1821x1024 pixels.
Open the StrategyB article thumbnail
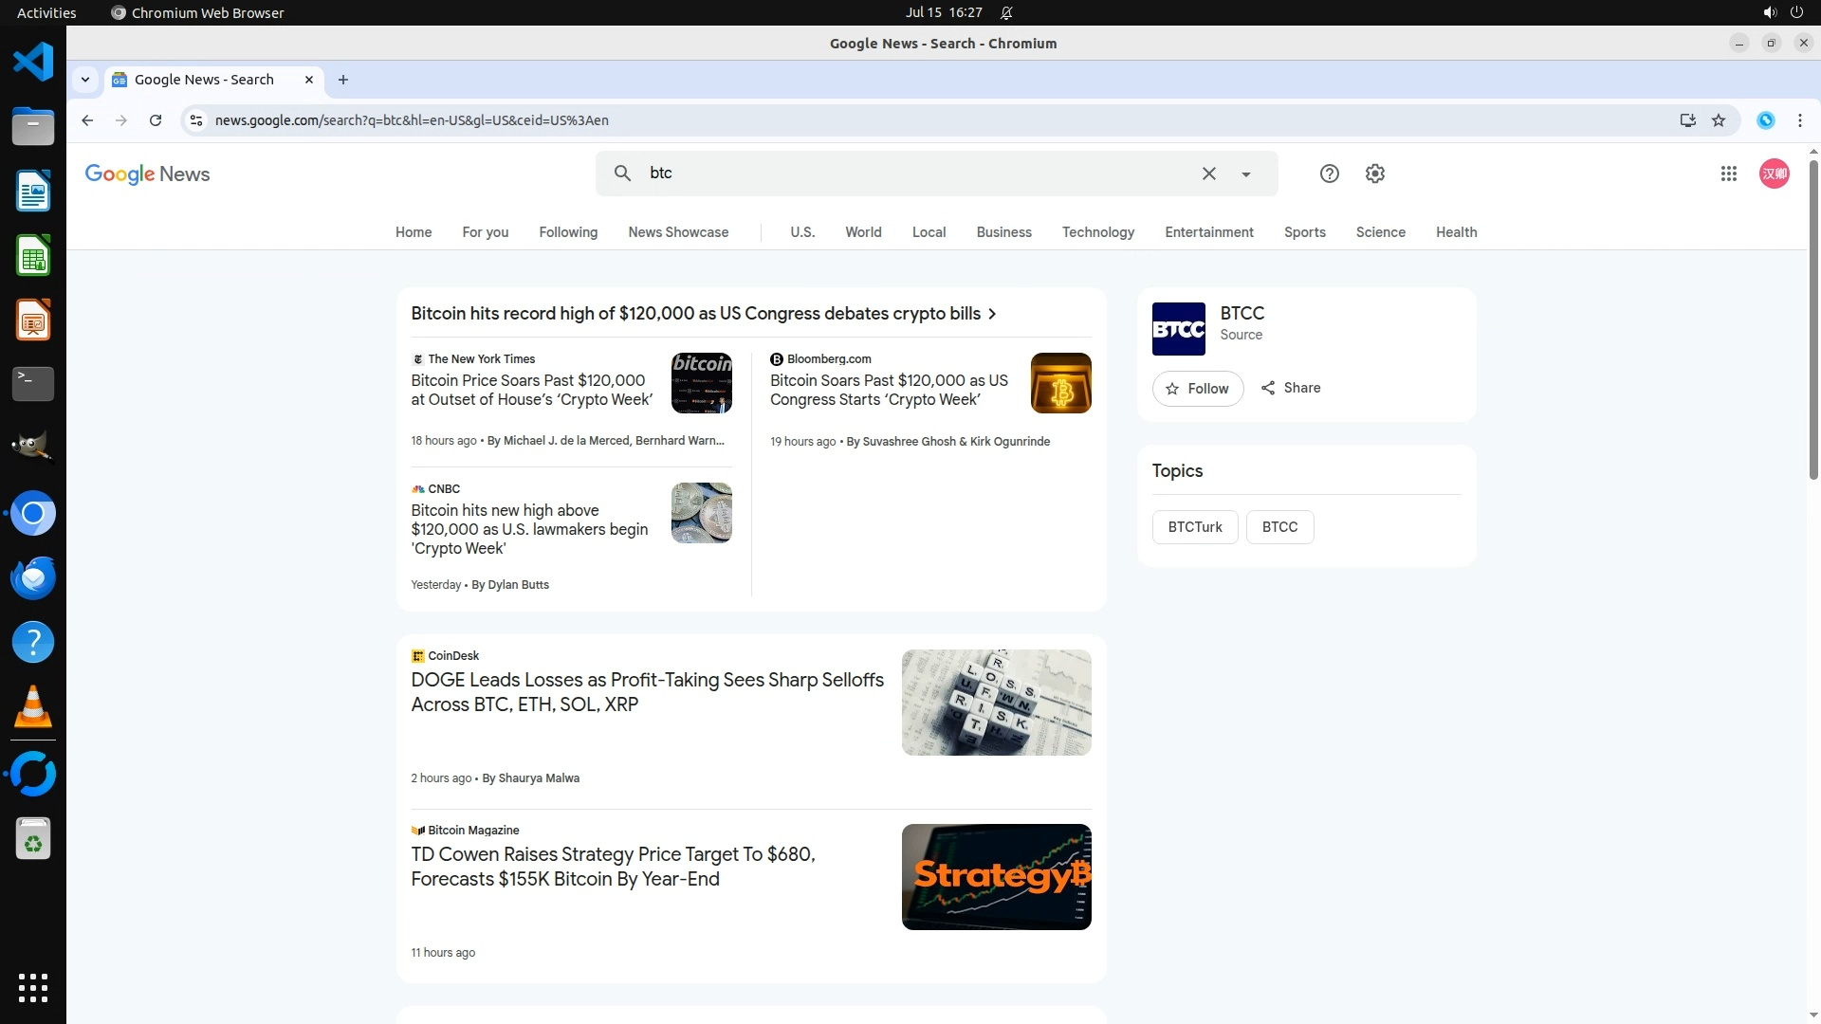996,877
